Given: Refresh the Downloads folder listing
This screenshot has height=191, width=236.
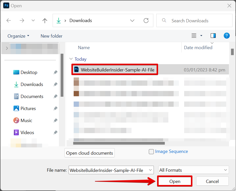Looking at the screenshot, I should tap(146, 21).
